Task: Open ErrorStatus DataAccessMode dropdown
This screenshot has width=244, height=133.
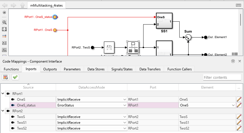Action: tap(125, 105)
